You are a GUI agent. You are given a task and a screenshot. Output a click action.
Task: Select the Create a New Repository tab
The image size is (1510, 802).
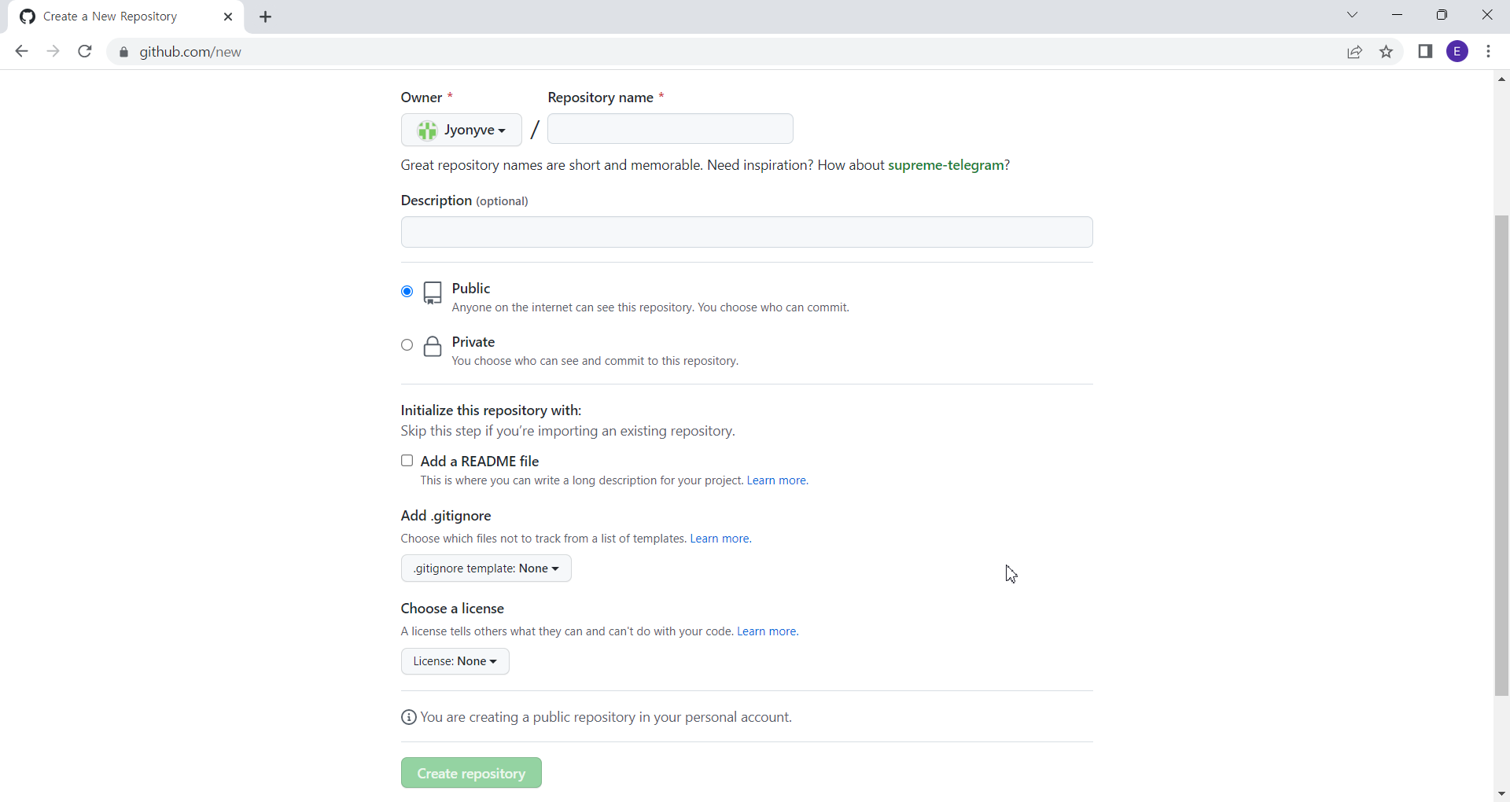click(126, 17)
